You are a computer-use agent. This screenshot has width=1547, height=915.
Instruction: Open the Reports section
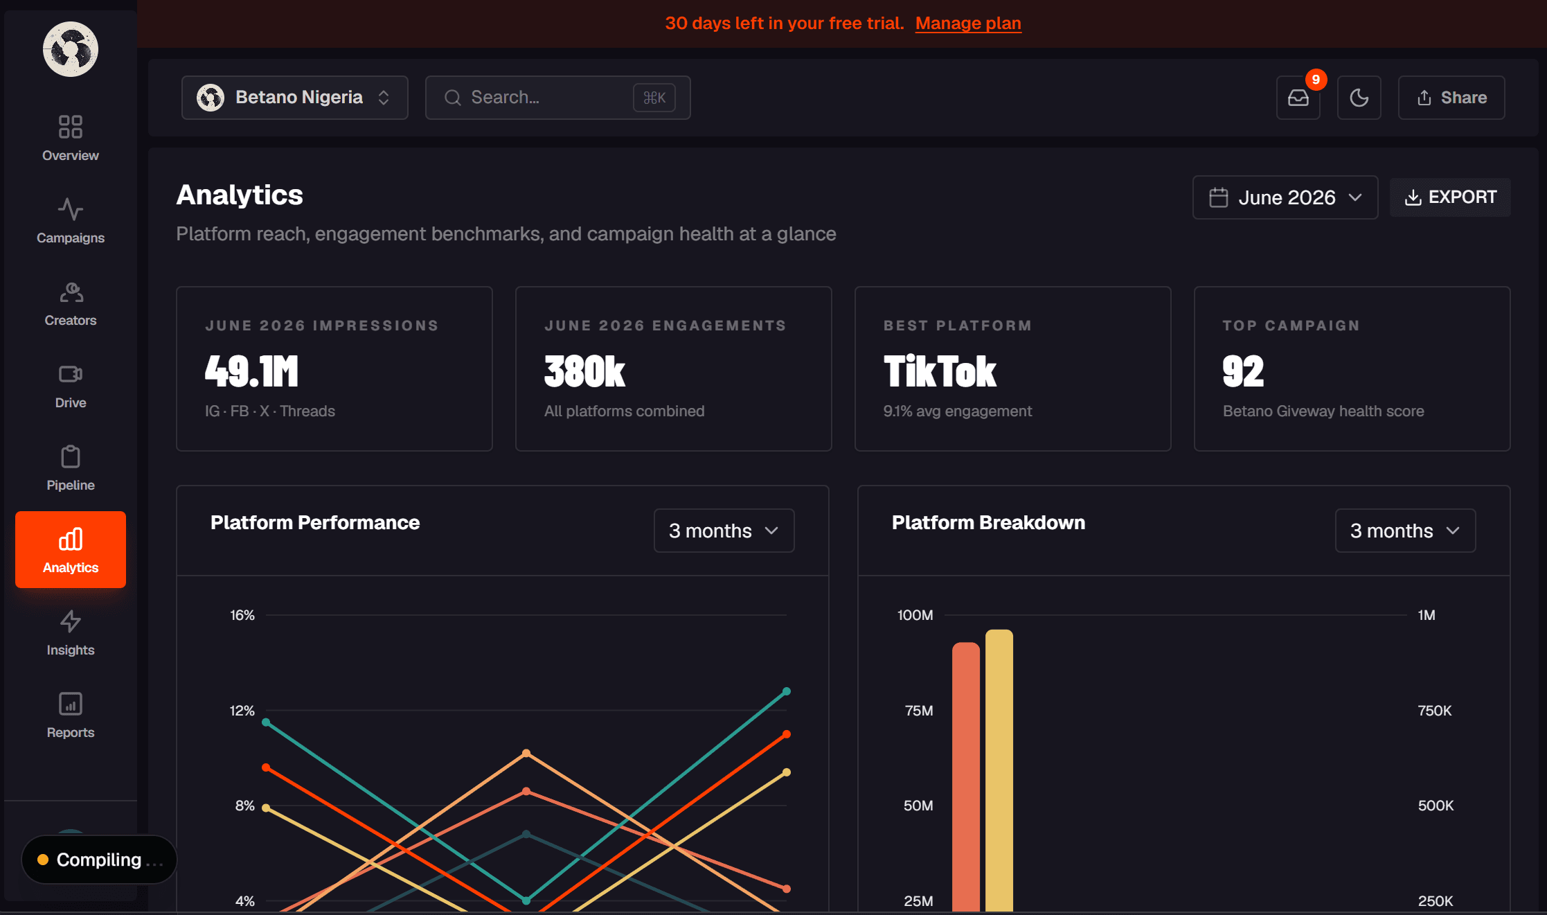point(71,716)
